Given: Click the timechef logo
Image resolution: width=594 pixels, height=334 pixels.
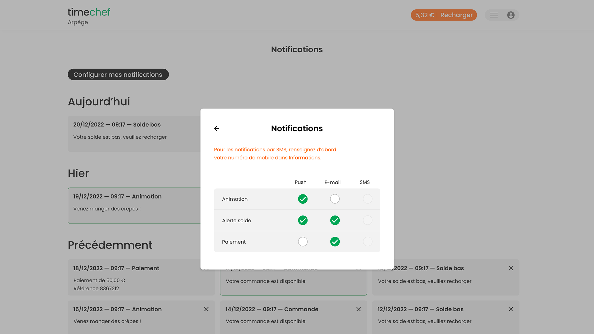Looking at the screenshot, I should pyautogui.click(x=89, y=12).
